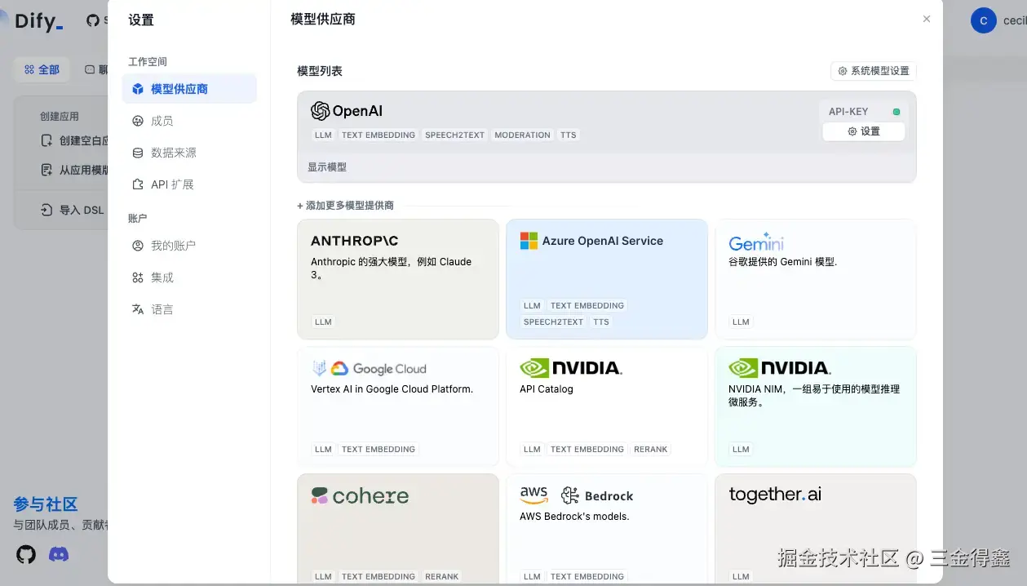Click the OpenAI logo icon

(x=320, y=111)
